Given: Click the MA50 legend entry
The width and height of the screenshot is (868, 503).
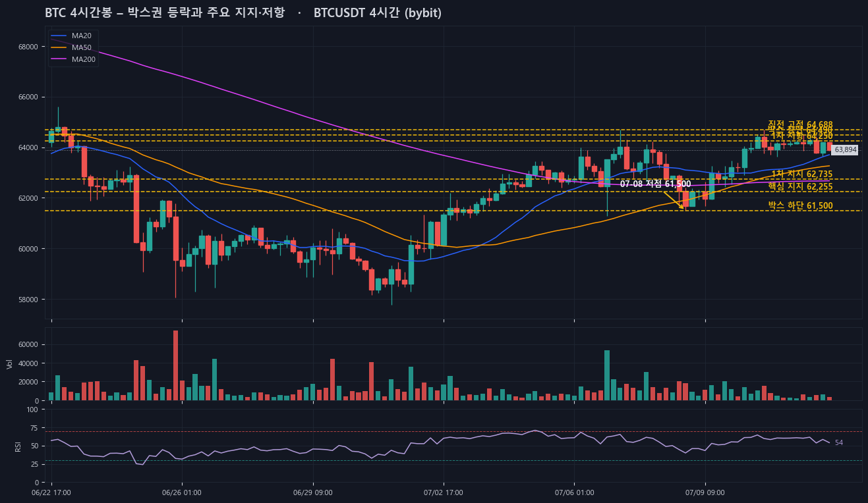Looking at the screenshot, I should coord(74,47).
